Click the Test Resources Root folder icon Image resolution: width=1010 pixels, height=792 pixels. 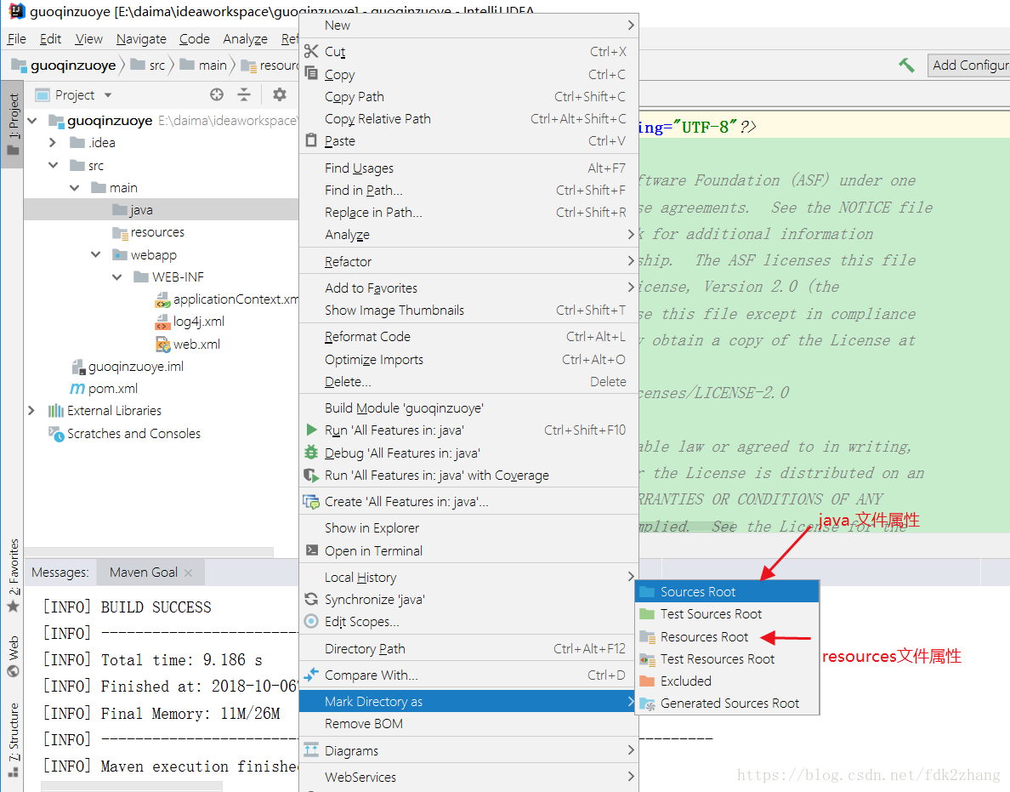click(x=647, y=659)
